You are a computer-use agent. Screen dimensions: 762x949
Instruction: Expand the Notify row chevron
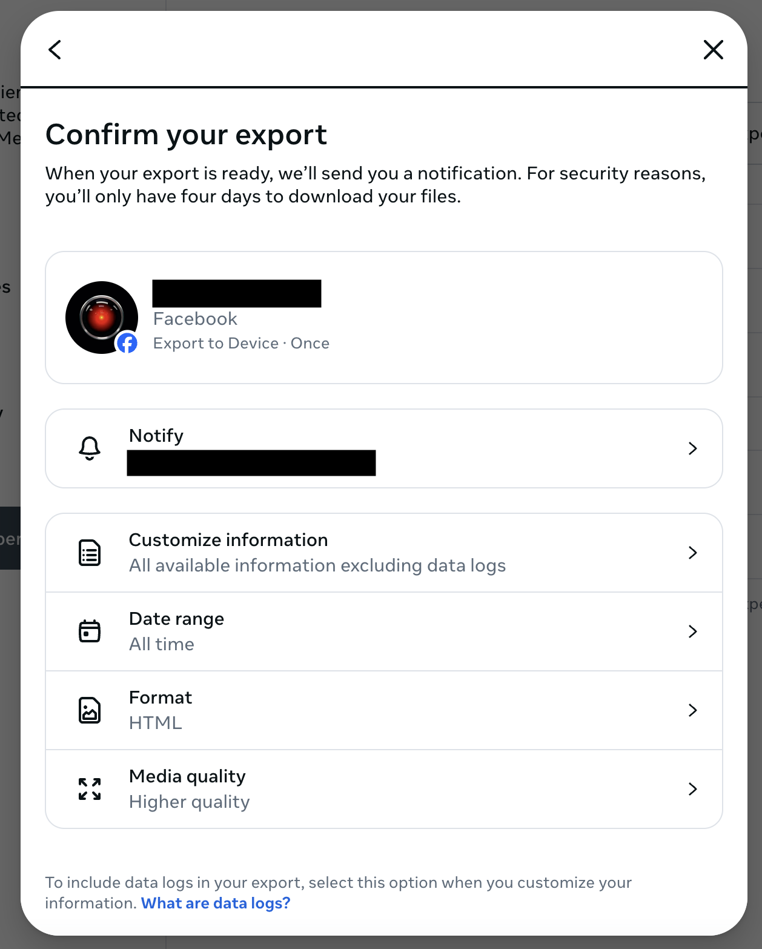(693, 449)
